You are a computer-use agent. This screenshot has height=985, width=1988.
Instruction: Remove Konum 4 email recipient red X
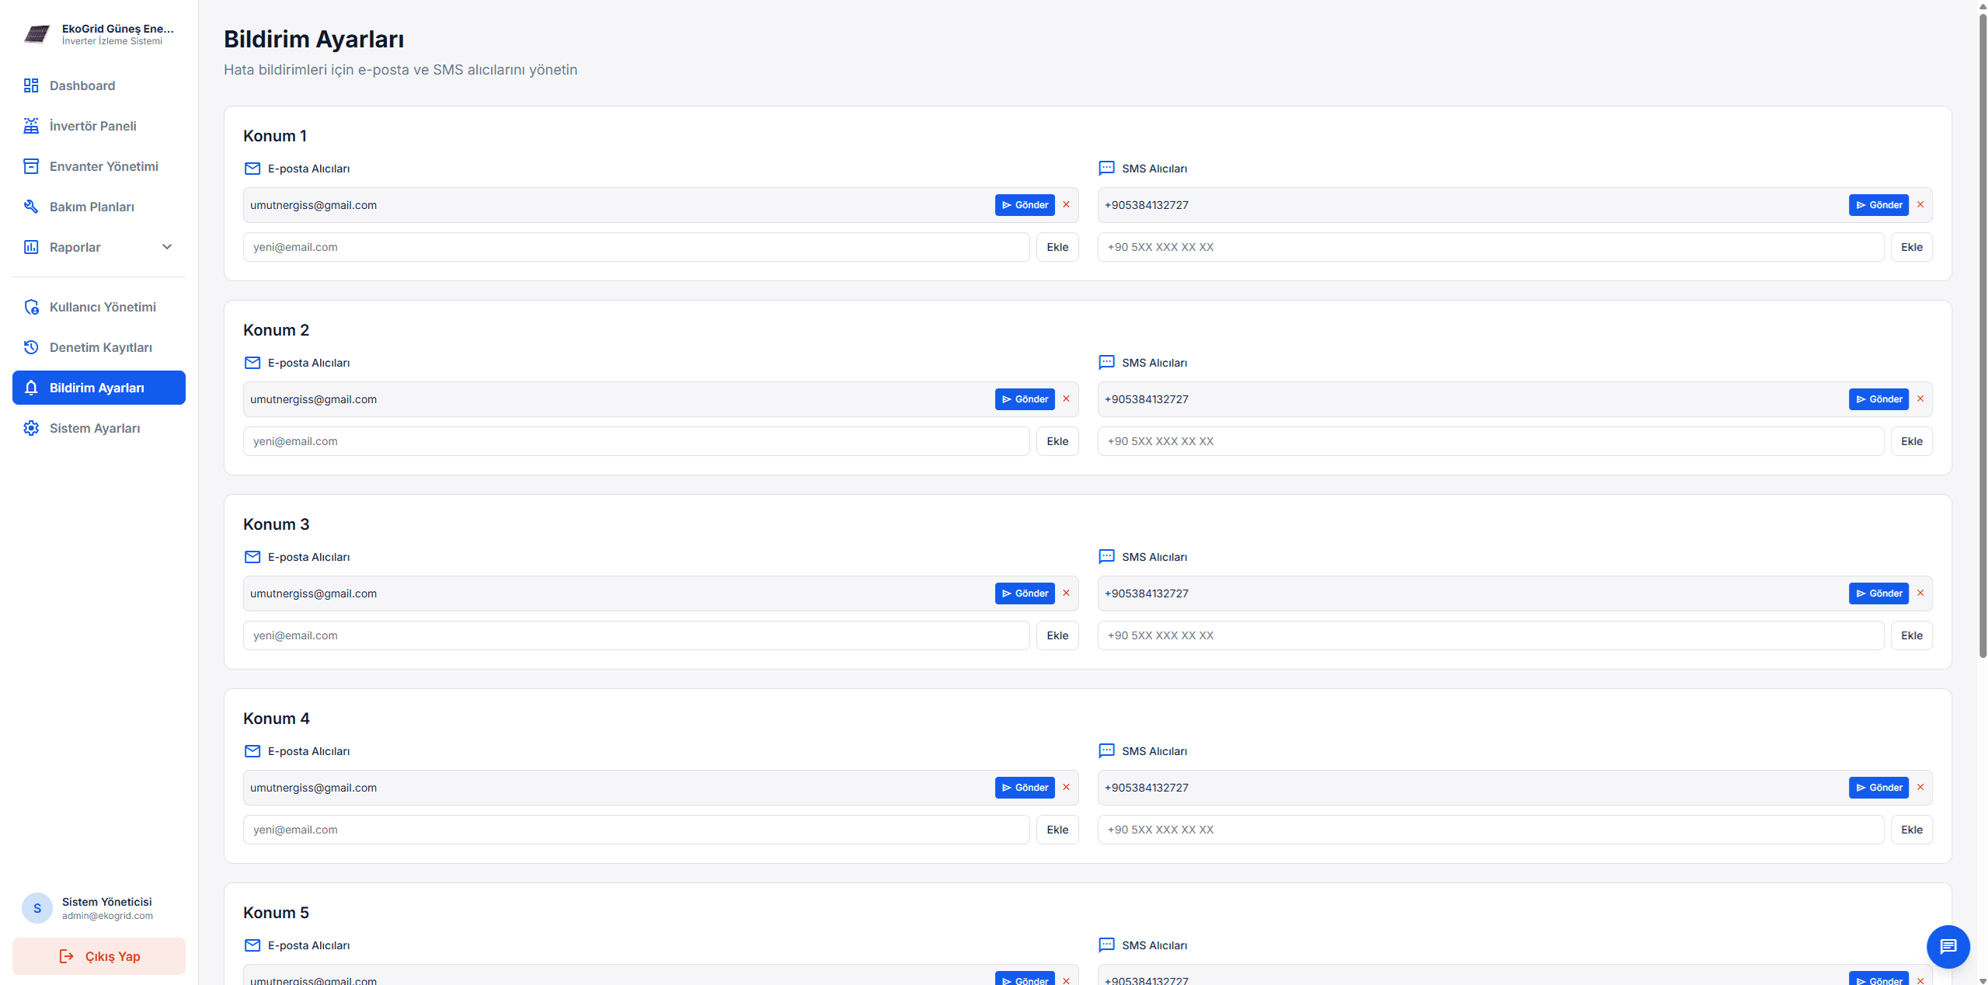point(1066,788)
